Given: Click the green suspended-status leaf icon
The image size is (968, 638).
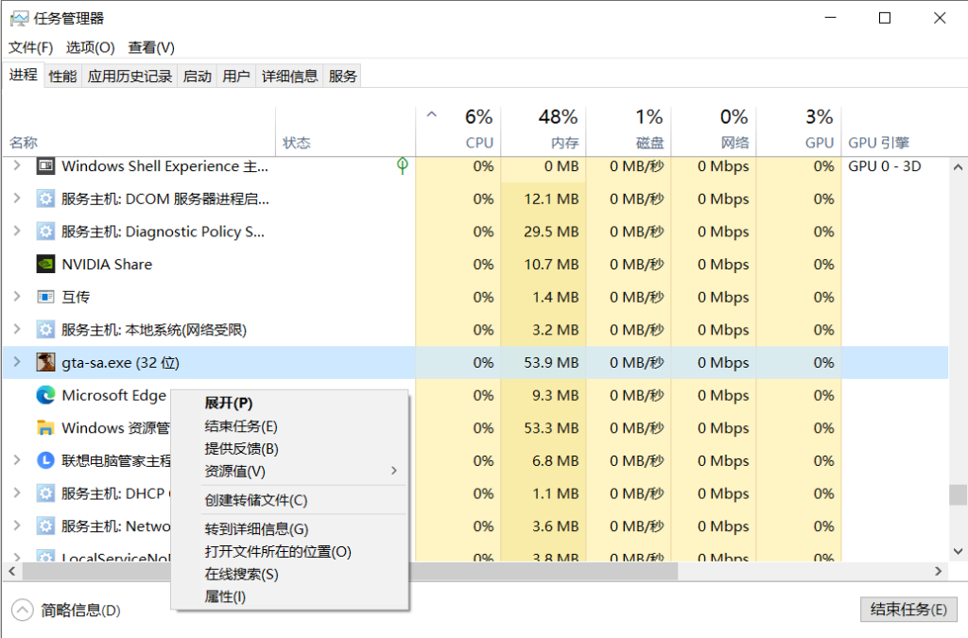Looking at the screenshot, I should 403,165.
